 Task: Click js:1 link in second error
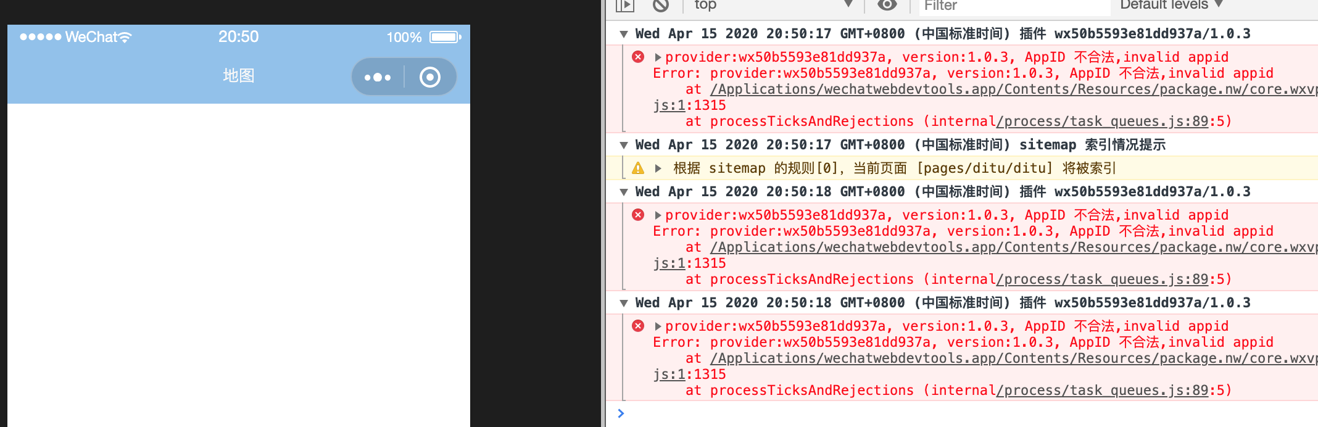pos(669,263)
